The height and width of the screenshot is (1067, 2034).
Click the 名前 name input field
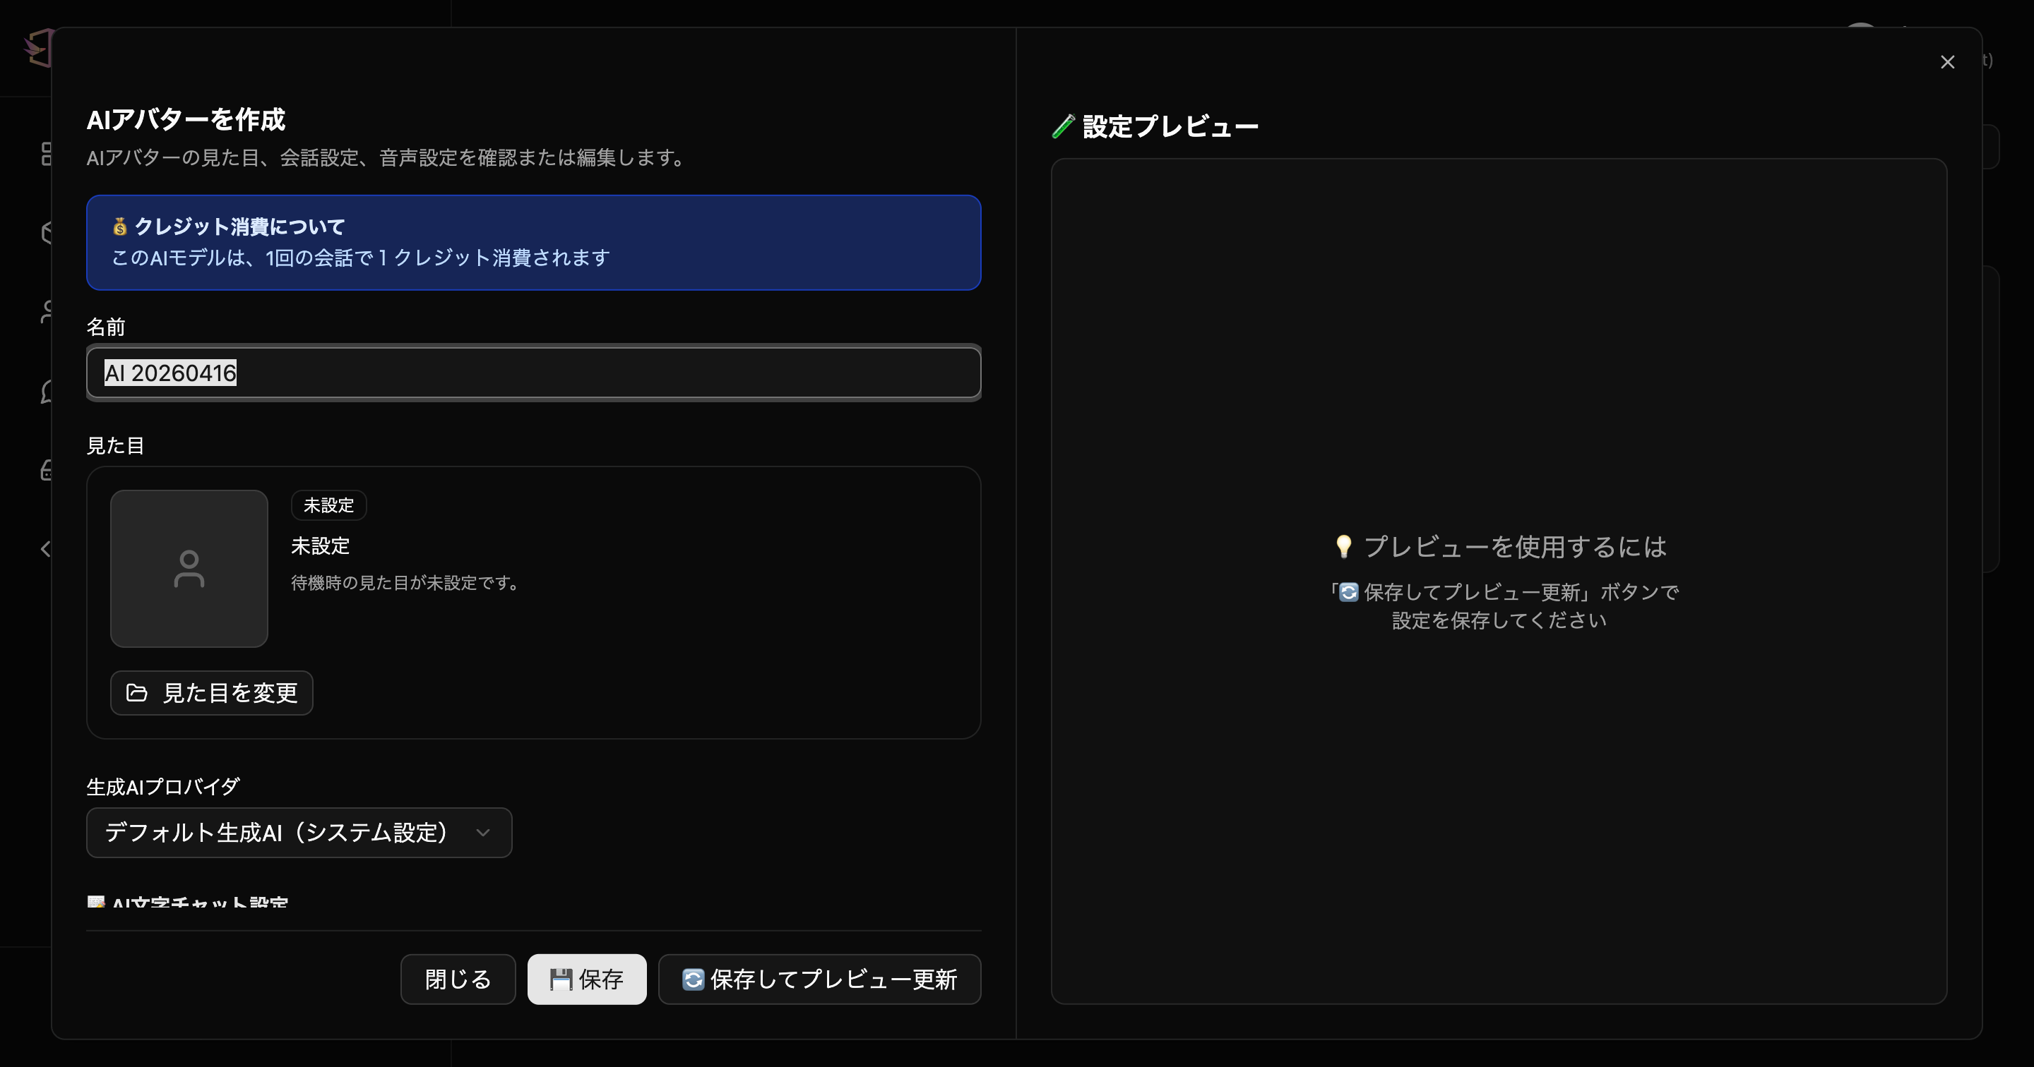pos(534,373)
